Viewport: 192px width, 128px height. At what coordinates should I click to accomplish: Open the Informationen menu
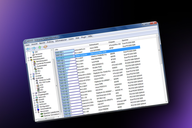click(x=61, y=40)
